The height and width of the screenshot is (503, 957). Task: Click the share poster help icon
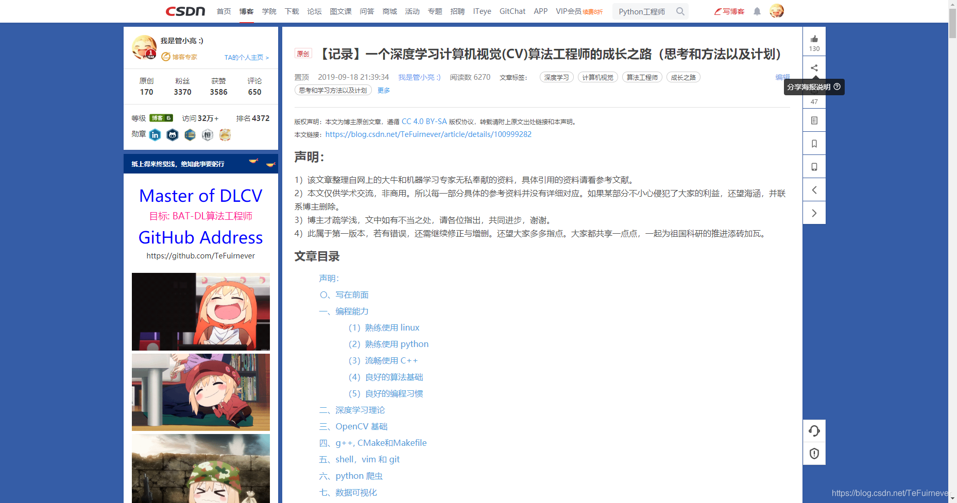[x=837, y=86]
